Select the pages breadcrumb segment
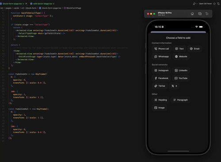The width and height of the screenshot is (221, 162). 8,8
